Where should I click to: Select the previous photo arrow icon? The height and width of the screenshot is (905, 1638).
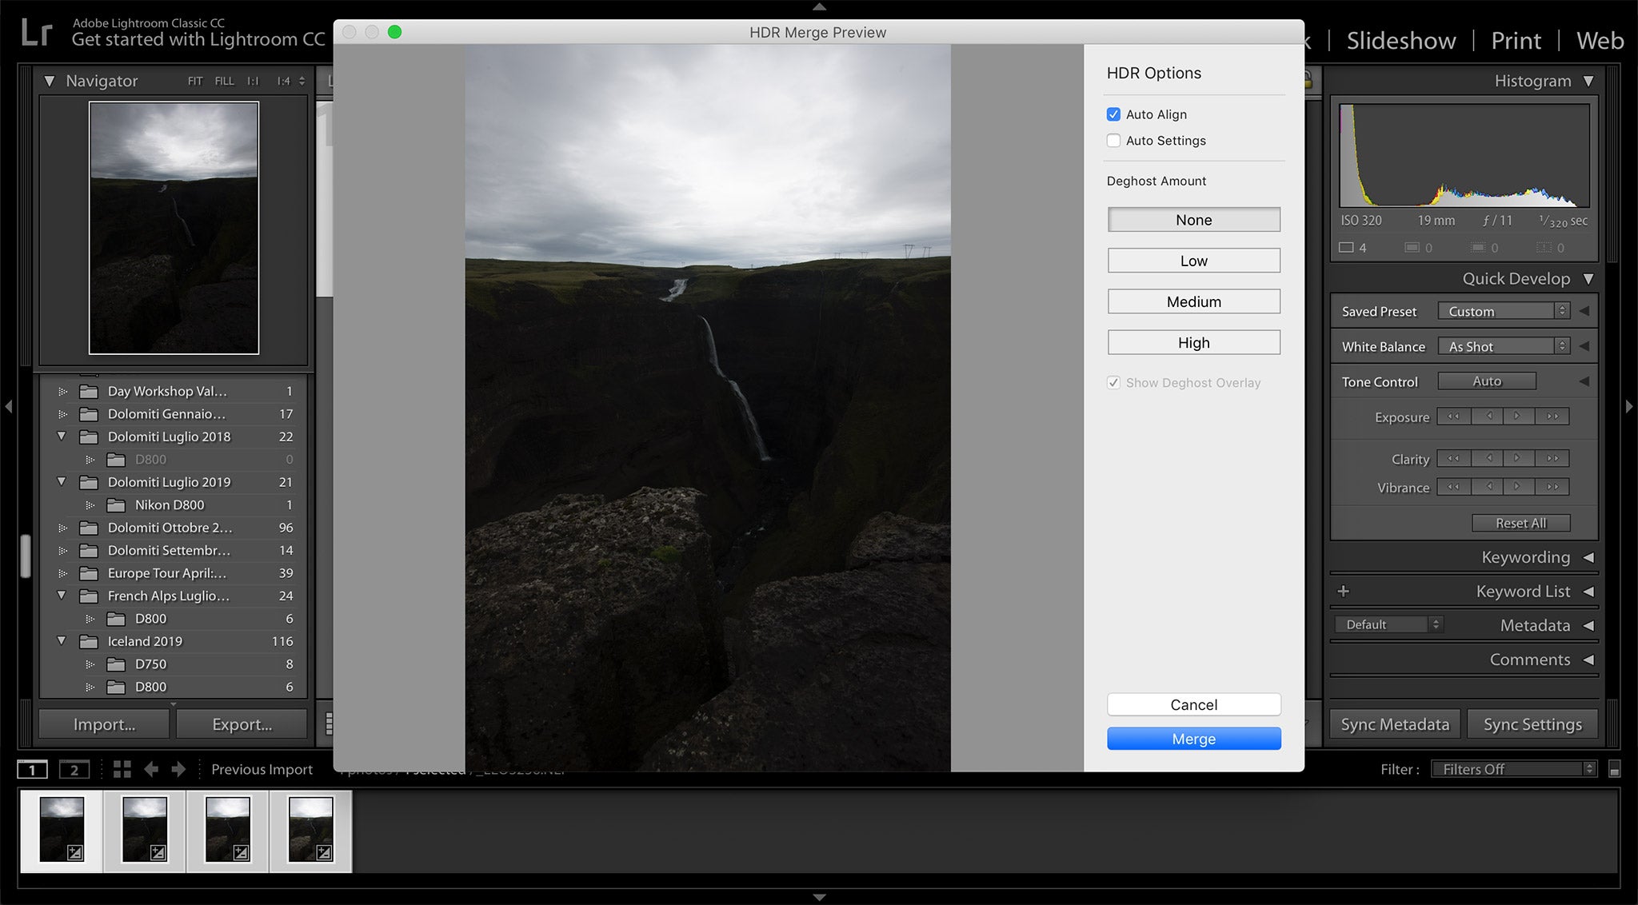[150, 769]
